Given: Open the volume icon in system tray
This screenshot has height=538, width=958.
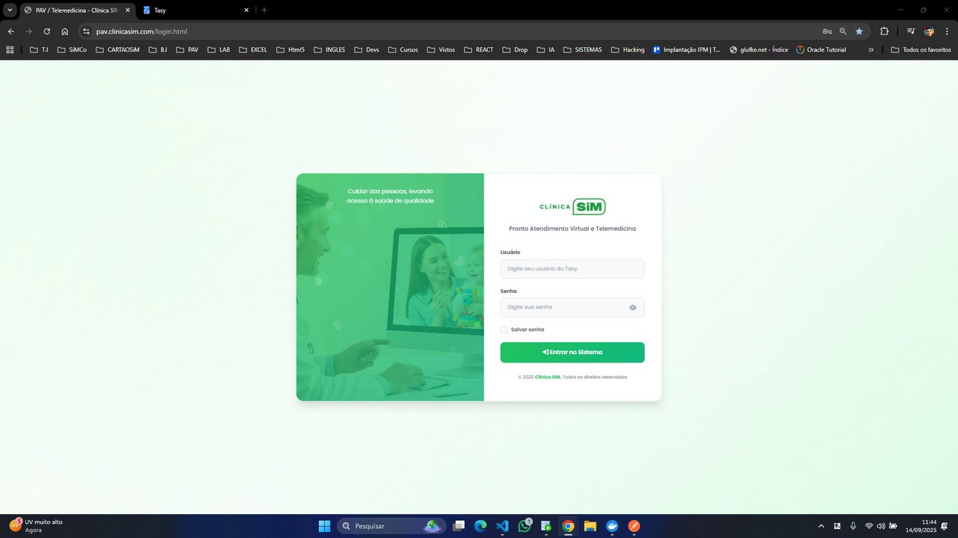Looking at the screenshot, I should pyautogui.click(x=881, y=526).
